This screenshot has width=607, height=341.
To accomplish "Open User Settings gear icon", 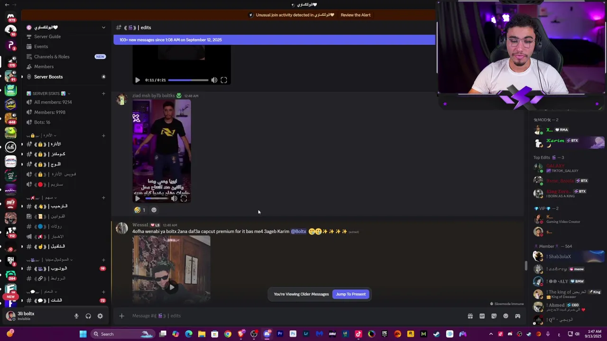I will click(x=100, y=316).
